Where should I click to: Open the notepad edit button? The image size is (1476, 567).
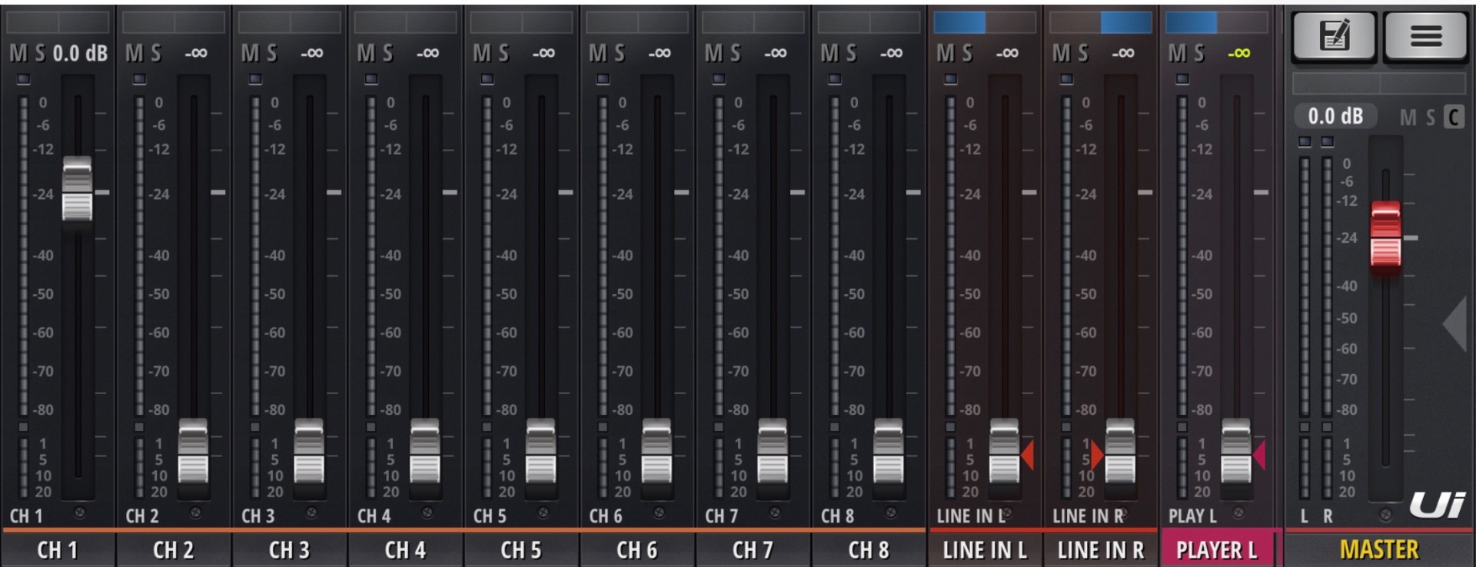[x=1334, y=35]
